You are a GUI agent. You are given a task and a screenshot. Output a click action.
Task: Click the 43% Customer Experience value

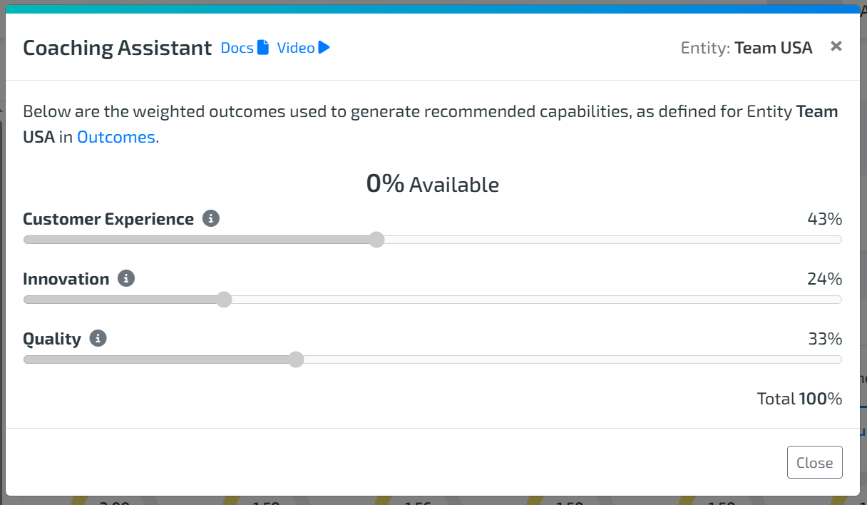pos(824,219)
